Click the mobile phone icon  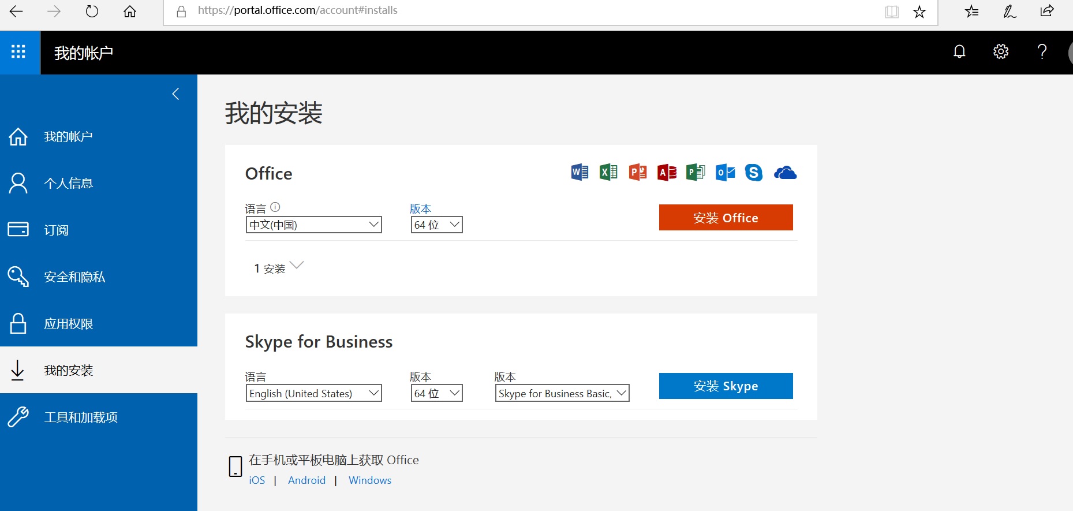[x=235, y=466]
